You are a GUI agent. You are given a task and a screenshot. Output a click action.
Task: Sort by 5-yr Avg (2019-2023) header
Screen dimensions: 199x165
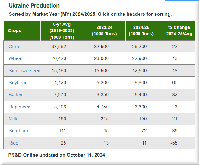pyautogui.click(x=62, y=31)
